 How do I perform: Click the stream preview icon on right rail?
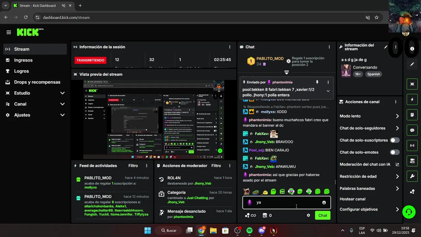412,84
